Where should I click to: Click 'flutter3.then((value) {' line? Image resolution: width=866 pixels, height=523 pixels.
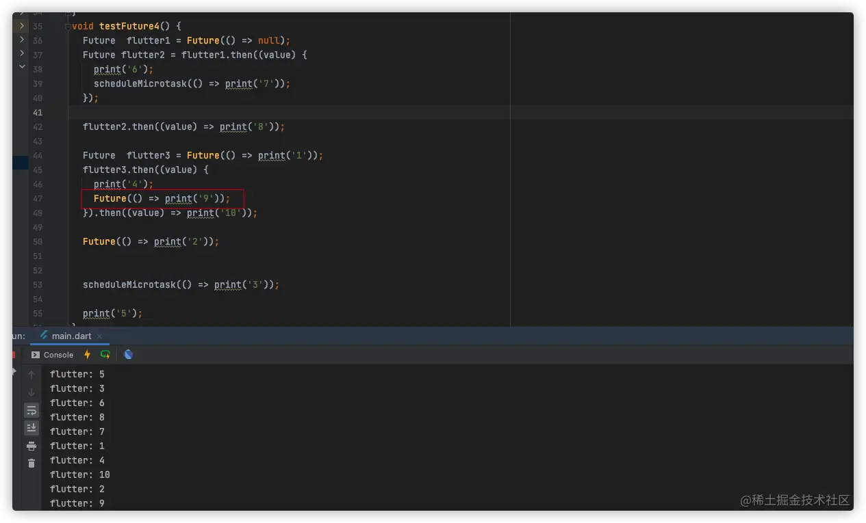[x=145, y=170]
